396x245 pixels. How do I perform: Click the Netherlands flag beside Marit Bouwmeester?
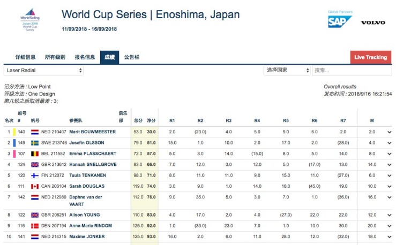(35, 132)
